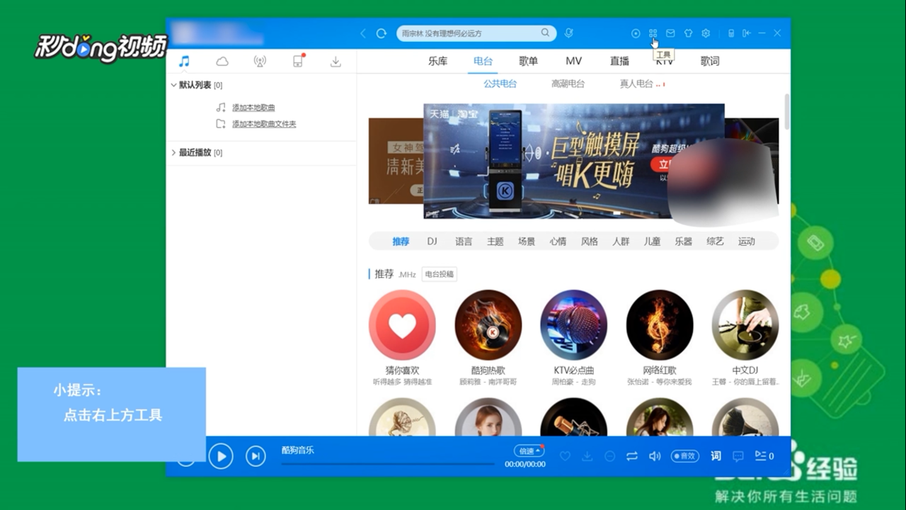Toggle the 词 lyrics display
This screenshot has width=906, height=510.
click(716, 455)
